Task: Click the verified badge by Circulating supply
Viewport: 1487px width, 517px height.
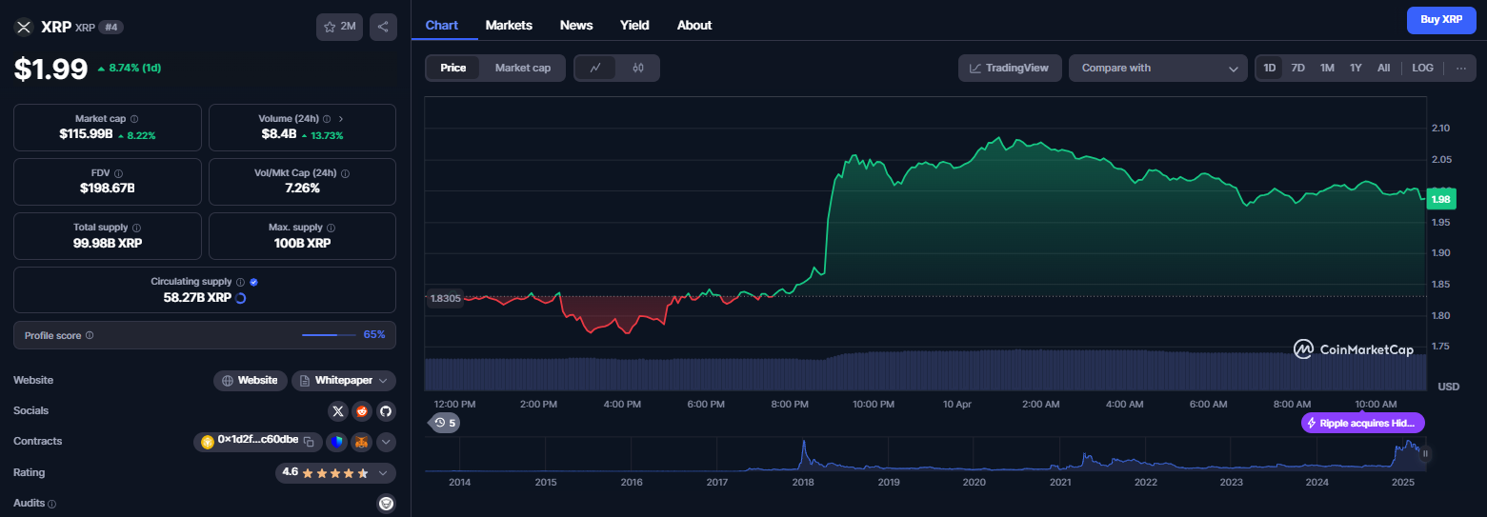Action: pyautogui.click(x=253, y=282)
